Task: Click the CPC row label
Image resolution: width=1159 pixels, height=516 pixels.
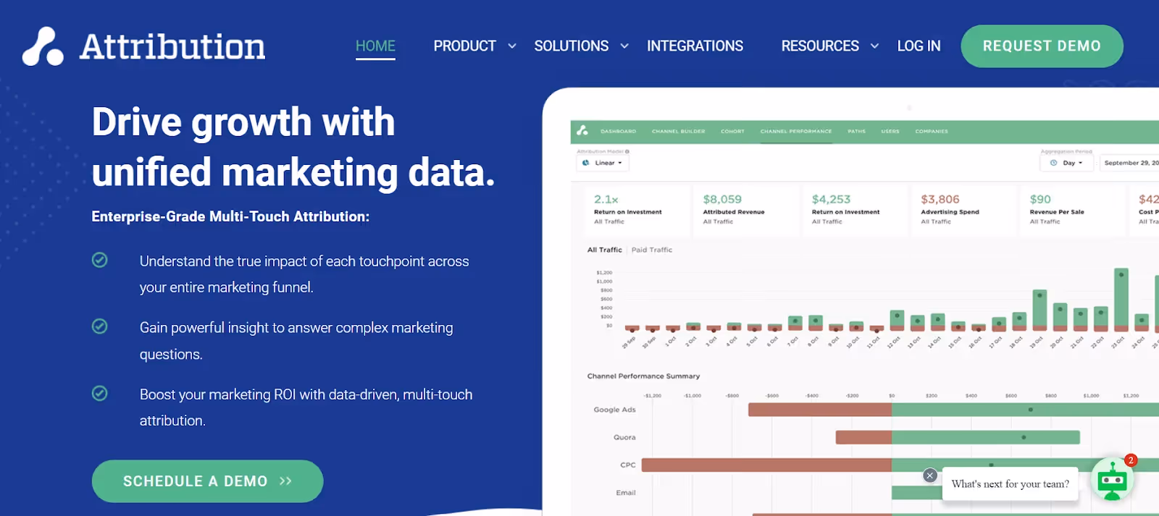Action: pyautogui.click(x=628, y=465)
